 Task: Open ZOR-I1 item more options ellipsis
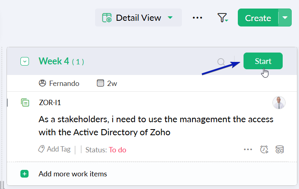click(x=248, y=149)
